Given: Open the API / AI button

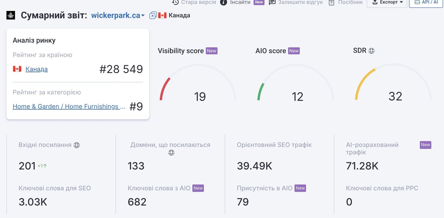Looking at the screenshot, I should coord(426,2).
